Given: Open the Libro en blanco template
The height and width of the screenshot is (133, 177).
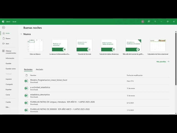Looking at the screenshot, I should click(x=35, y=47).
